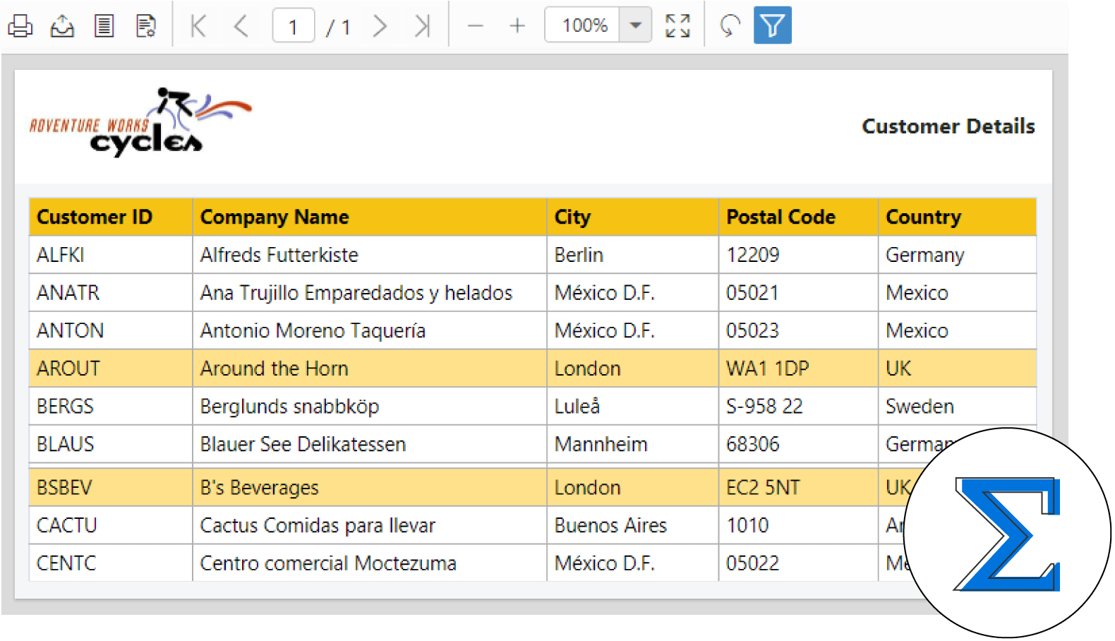Go to previous page arrow
Image resolution: width=1115 pixels, height=641 pixels.
tap(241, 26)
